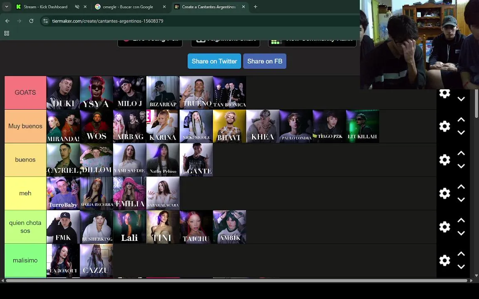Move GOATS tier down with arrow
Screen dimensions: 479x299
(x=461, y=99)
